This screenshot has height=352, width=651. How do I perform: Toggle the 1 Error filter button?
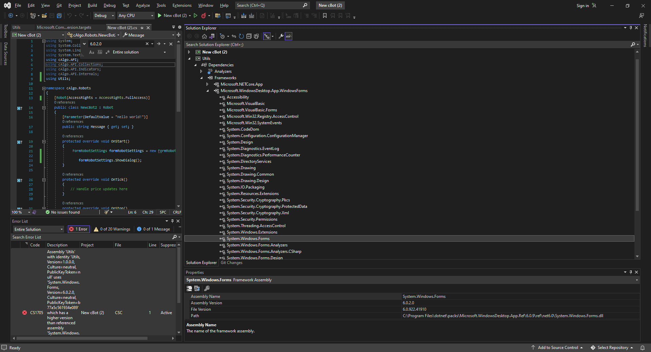78,229
